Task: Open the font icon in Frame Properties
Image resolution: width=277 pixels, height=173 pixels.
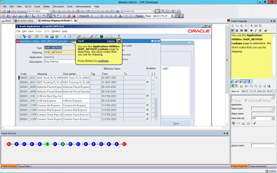Action: tap(251, 26)
